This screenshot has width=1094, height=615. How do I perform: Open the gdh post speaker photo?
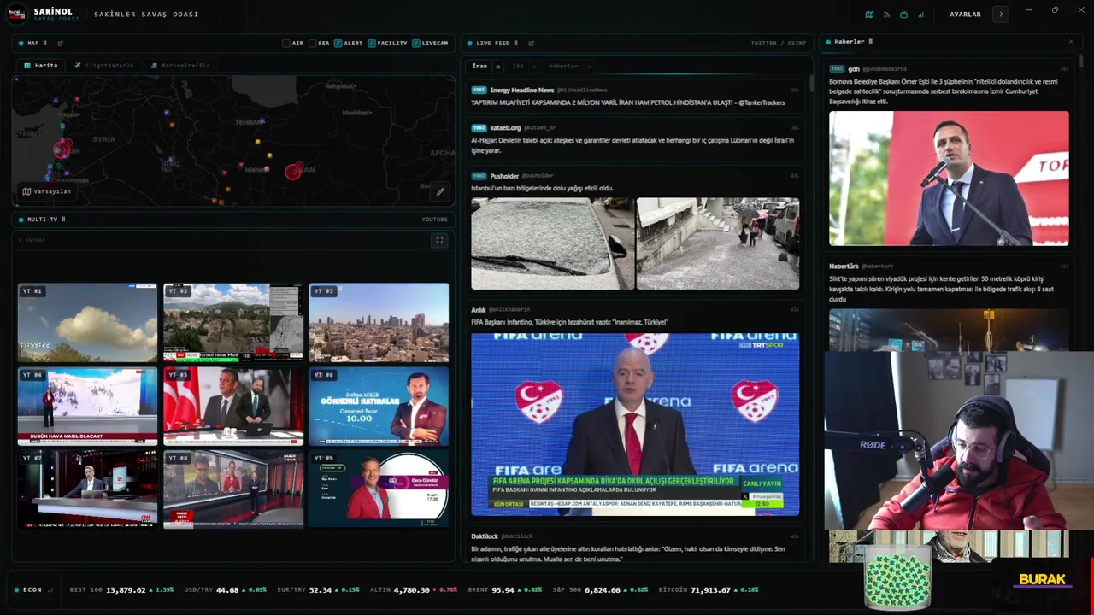[x=949, y=179]
